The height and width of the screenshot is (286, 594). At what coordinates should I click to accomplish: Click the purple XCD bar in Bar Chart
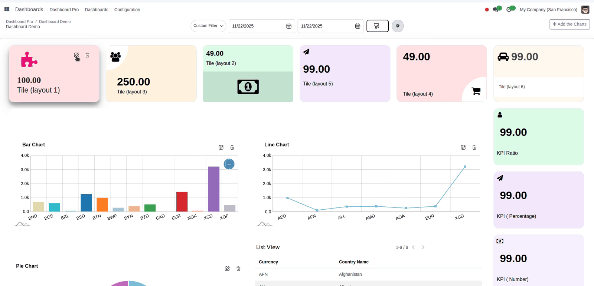pyautogui.click(x=214, y=189)
